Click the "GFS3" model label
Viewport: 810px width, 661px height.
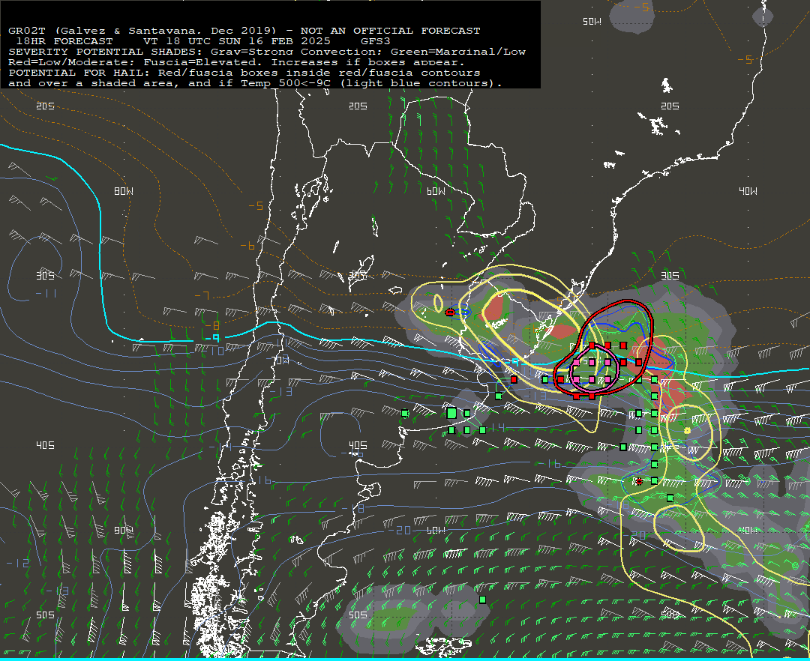pyautogui.click(x=376, y=41)
